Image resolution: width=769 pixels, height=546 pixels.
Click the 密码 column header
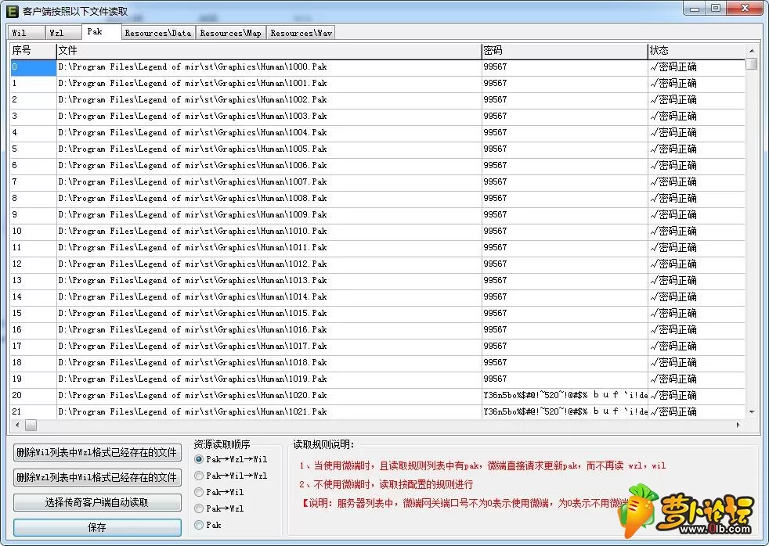point(565,50)
